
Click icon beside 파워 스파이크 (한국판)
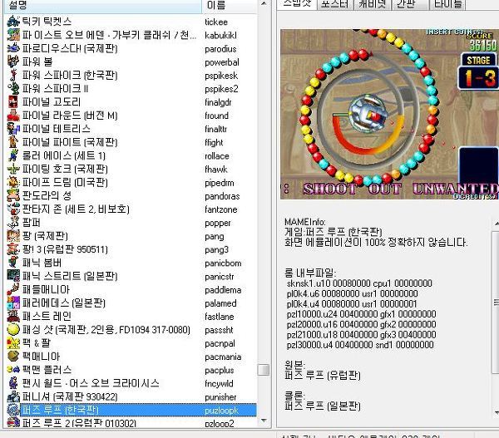click(x=13, y=75)
